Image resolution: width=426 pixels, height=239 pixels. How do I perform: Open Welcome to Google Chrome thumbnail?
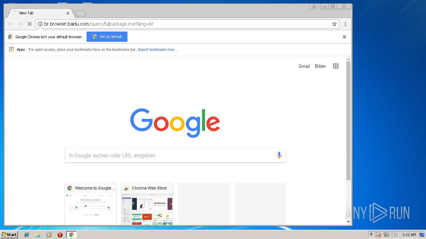[91, 204]
